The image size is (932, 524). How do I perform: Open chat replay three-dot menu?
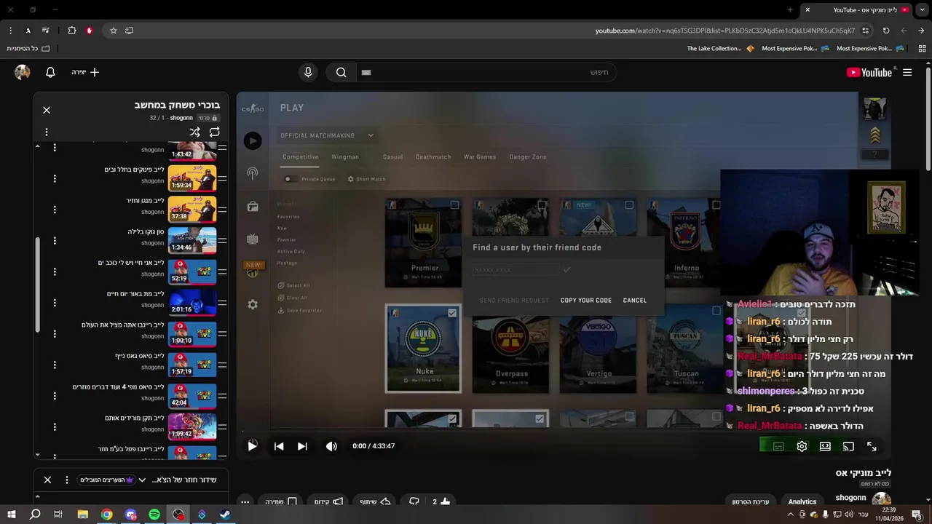click(x=67, y=480)
